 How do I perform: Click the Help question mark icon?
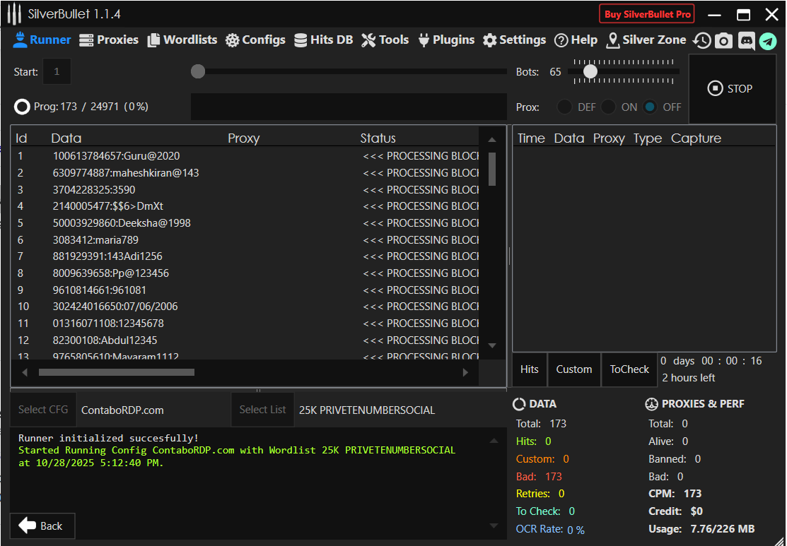click(x=561, y=40)
